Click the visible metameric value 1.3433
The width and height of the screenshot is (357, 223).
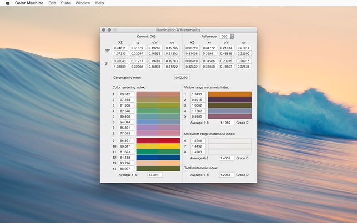tap(198, 94)
